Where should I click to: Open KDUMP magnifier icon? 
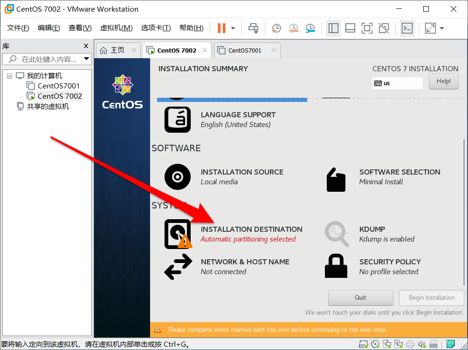337,234
